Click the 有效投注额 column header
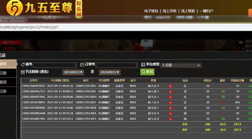 (238, 80)
